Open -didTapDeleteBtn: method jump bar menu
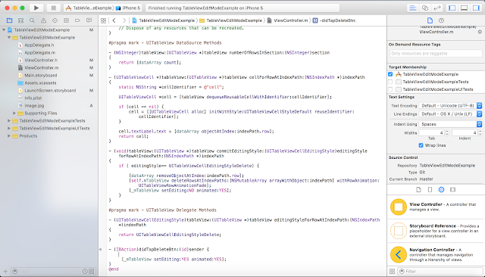Viewport: 485px width, 277px height. point(334,20)
